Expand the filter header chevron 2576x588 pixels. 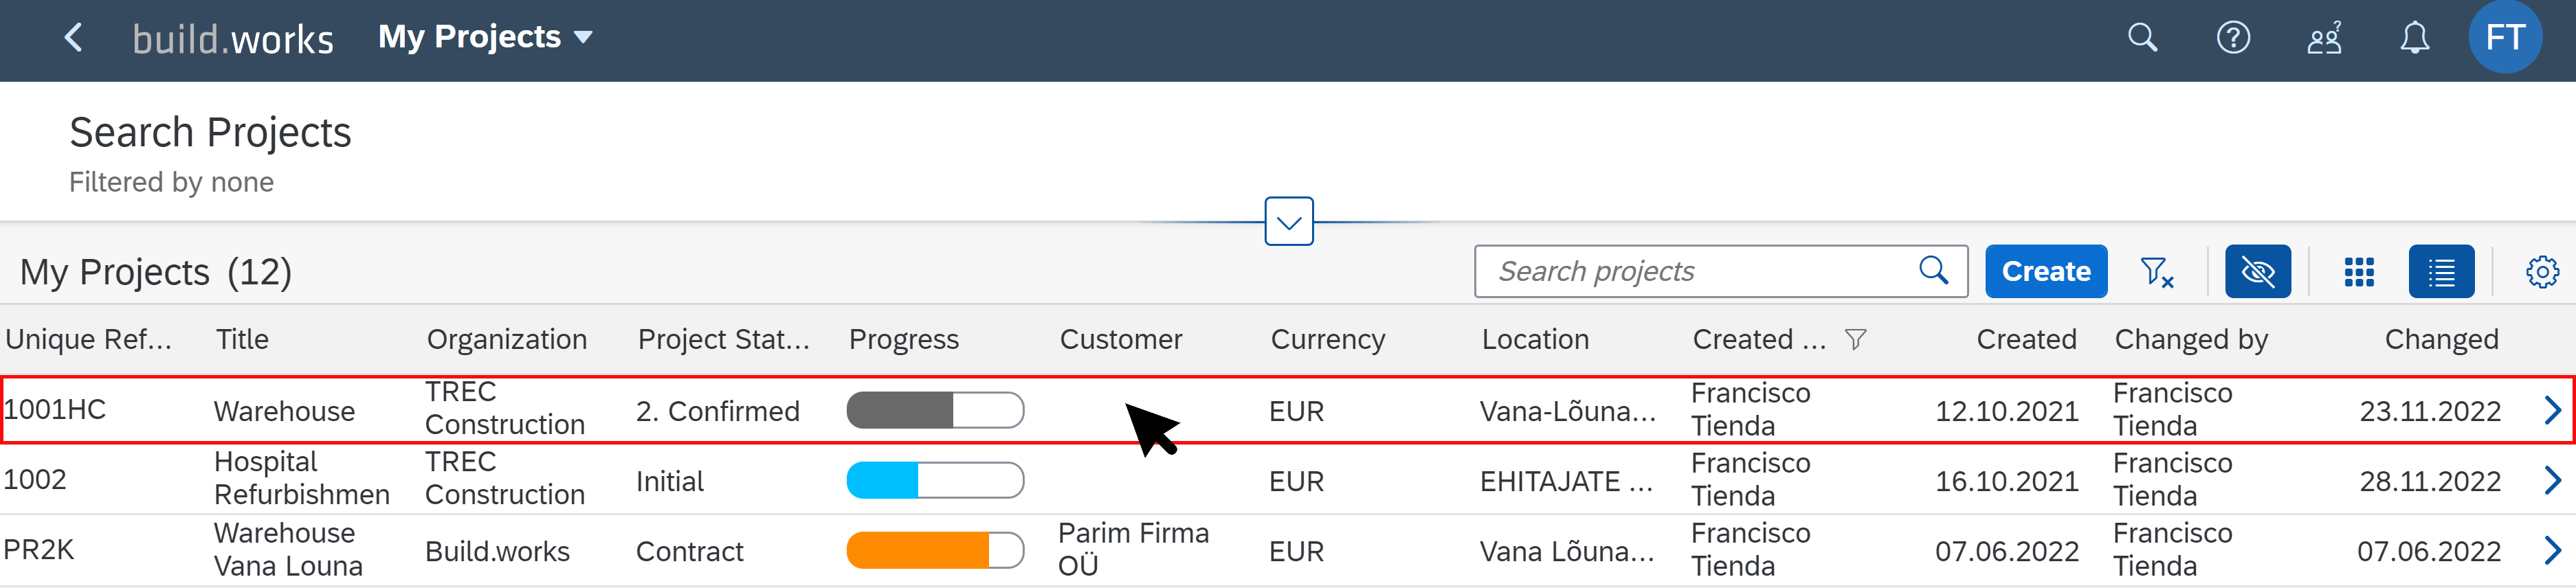point(1289,221)
